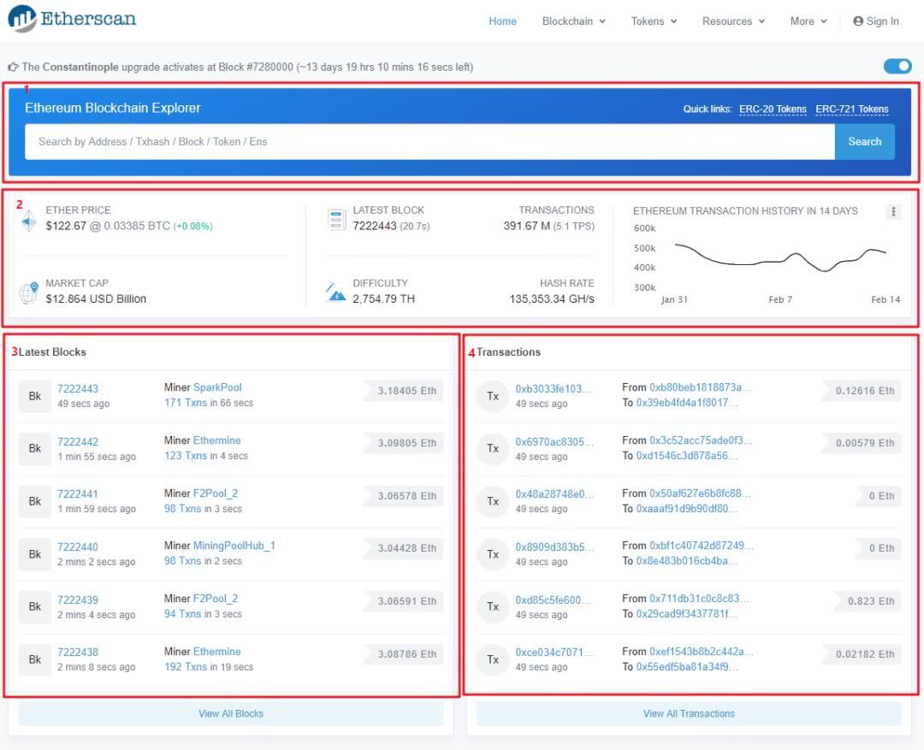The height and width of the screenshot is (750, 924).
Task: Click the pointing hand icon beside Constantinople notice
Action: (13, 68)
